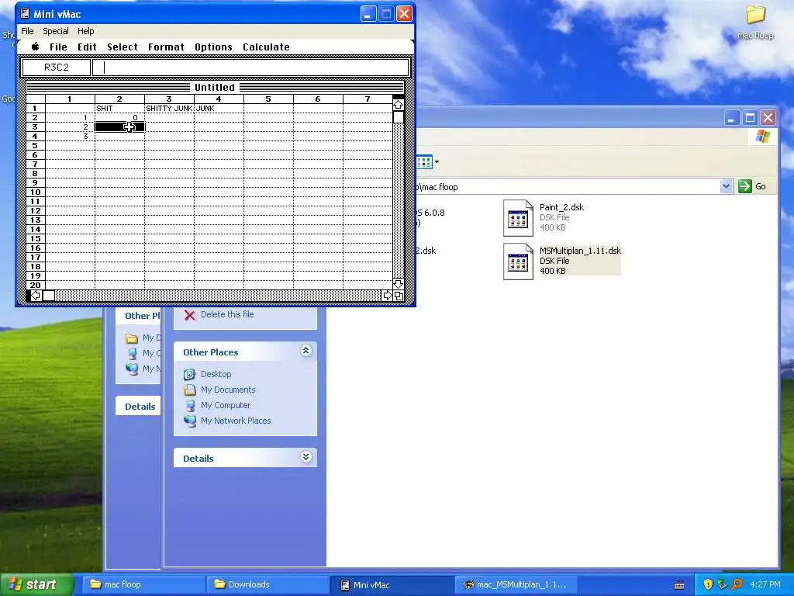Image resolution: width=794 pixels, height=596 pixels.
Task: Select the cell containing SHITTY JUNK
Action: point(169,109)
